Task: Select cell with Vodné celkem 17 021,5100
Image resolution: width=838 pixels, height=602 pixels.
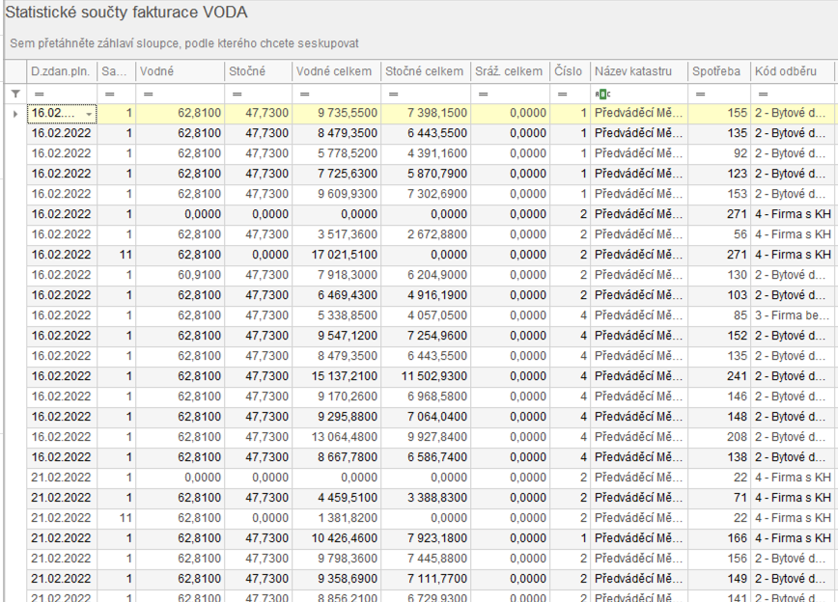Action: (x=337, y=255)
